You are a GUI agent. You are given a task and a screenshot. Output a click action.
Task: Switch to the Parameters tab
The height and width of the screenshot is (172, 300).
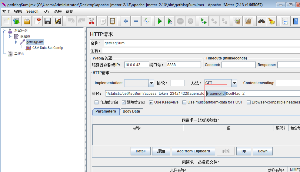click(x=106, y=111)
